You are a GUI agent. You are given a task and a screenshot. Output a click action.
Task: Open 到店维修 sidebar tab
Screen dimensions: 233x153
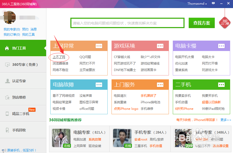pos(23,97)
